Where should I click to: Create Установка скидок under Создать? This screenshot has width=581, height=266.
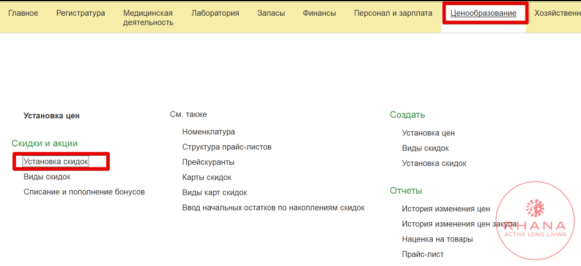tap(434, 163)
